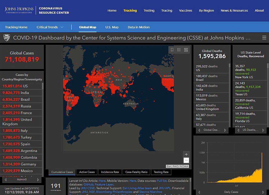Open the Tracking nav item

point(130,11)
